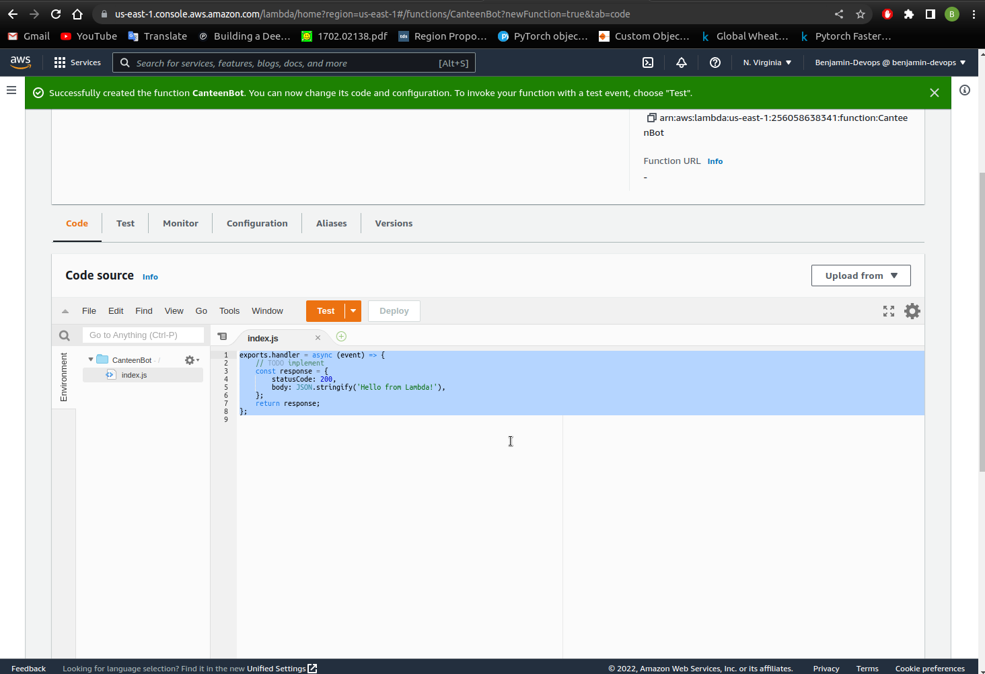Open Unified Settings link
Viewport: 985px width, 674px height.
(x=282, y=669)
